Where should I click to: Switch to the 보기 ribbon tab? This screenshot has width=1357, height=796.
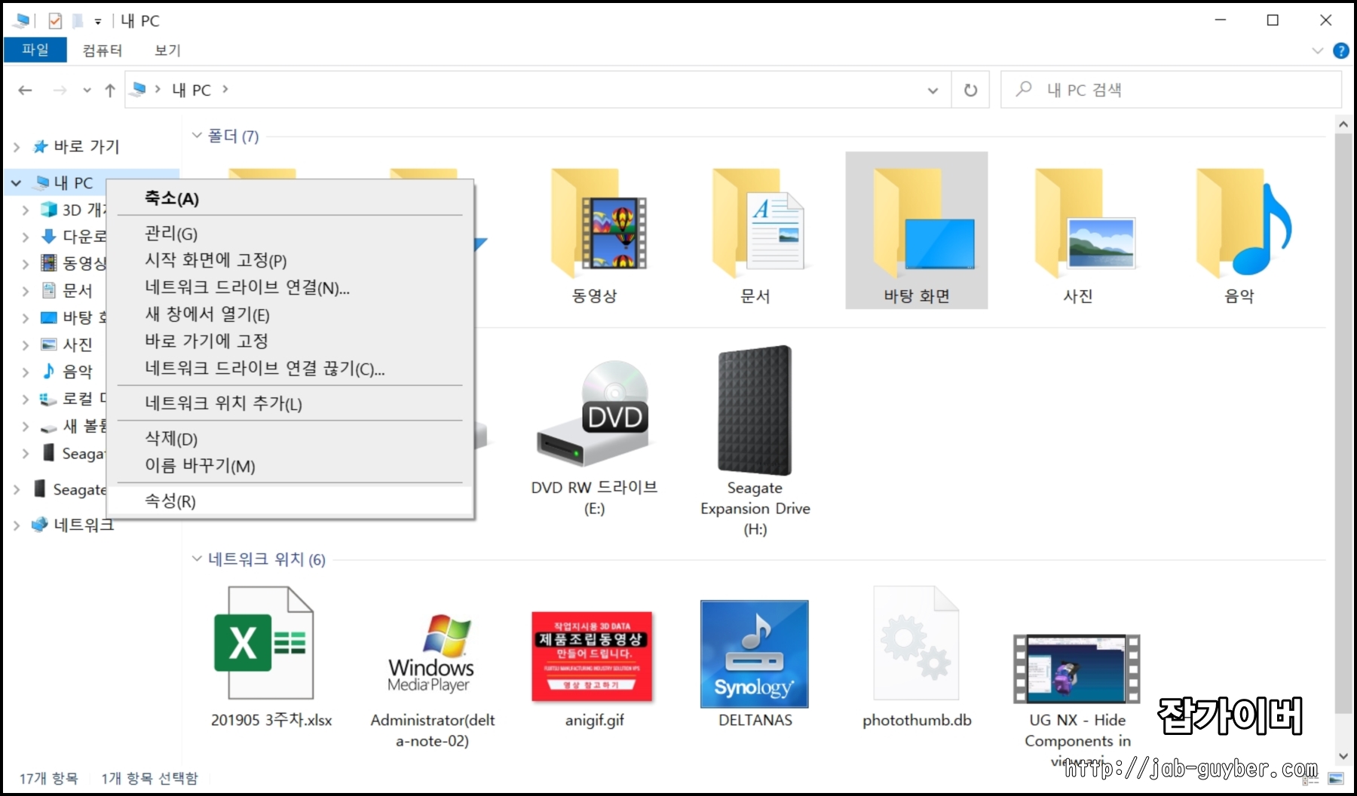coord(167,50)
